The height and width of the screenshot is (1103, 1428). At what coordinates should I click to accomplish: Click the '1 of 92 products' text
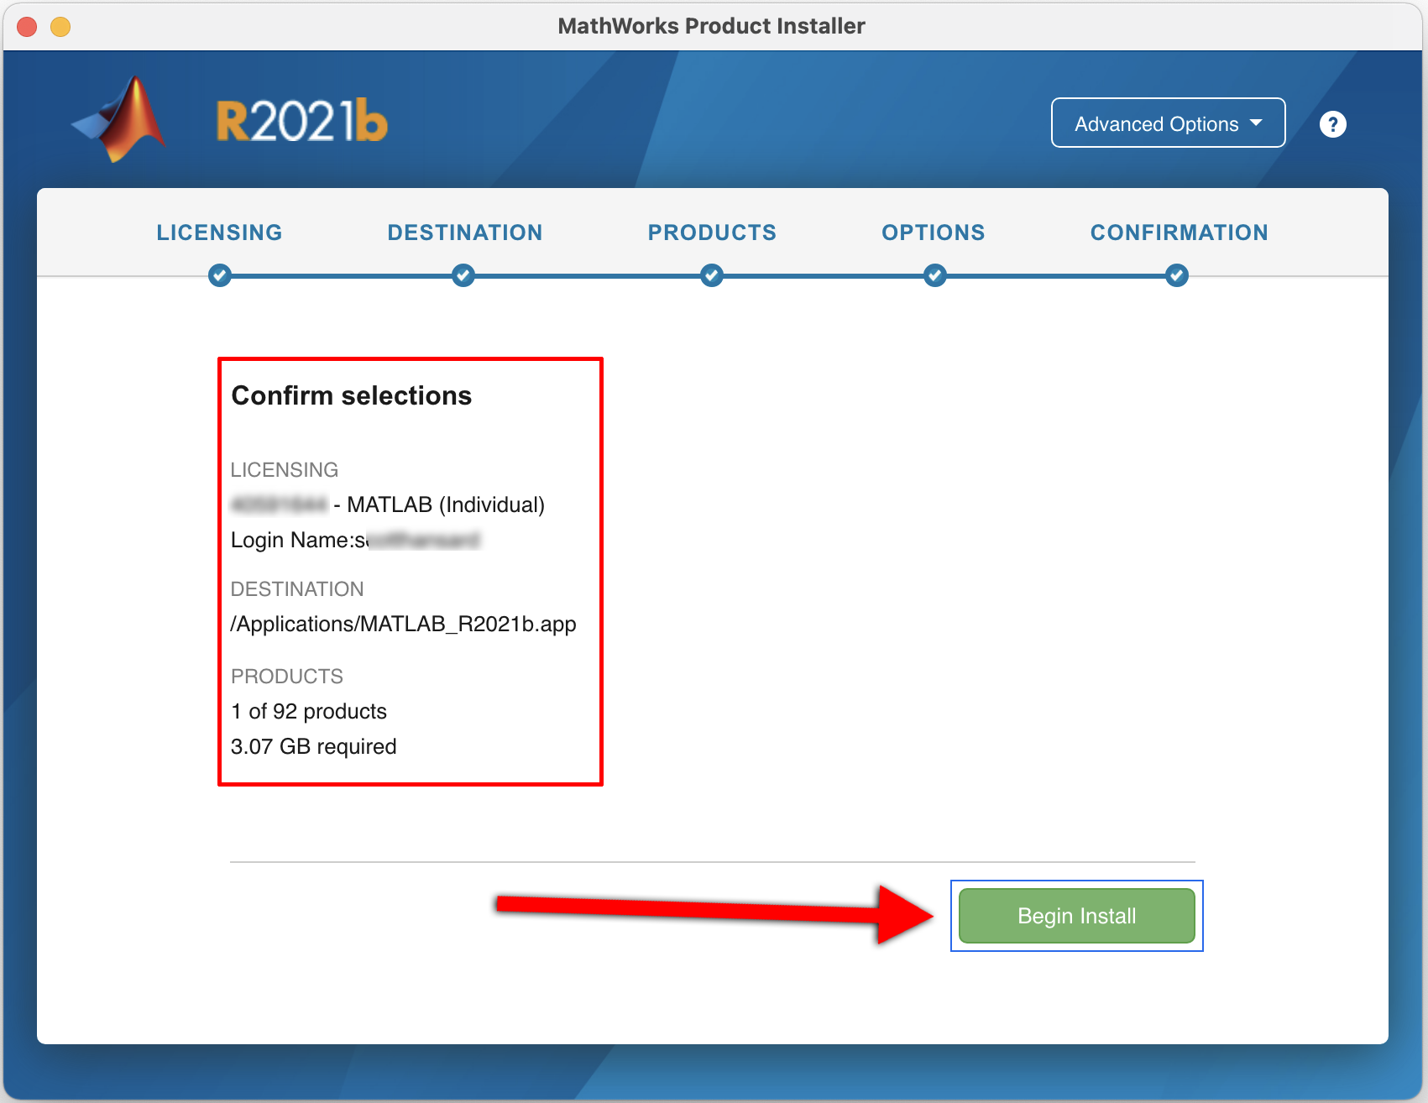(x=309, y=711)
